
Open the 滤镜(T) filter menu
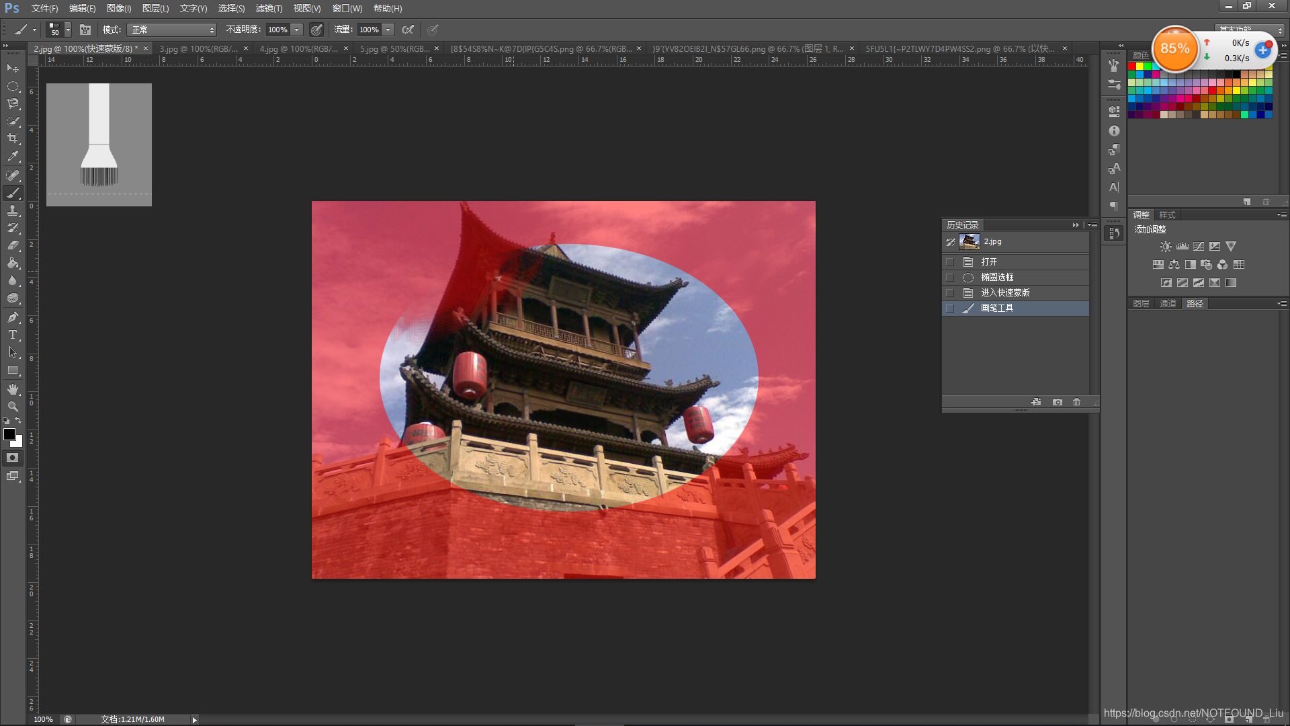269,8
